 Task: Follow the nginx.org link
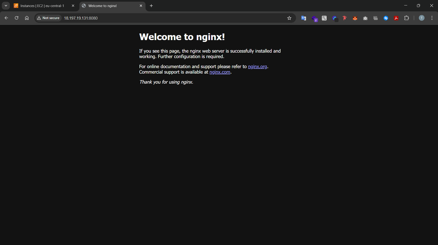point(257,67)
